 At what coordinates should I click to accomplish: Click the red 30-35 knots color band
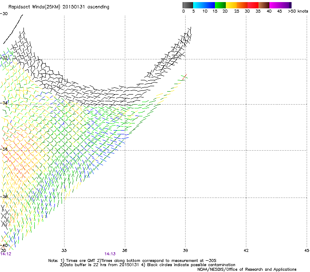pos(253,5)
